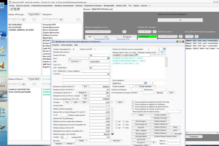
Task: Click the Types MOA button
Action: click(34, 14)
